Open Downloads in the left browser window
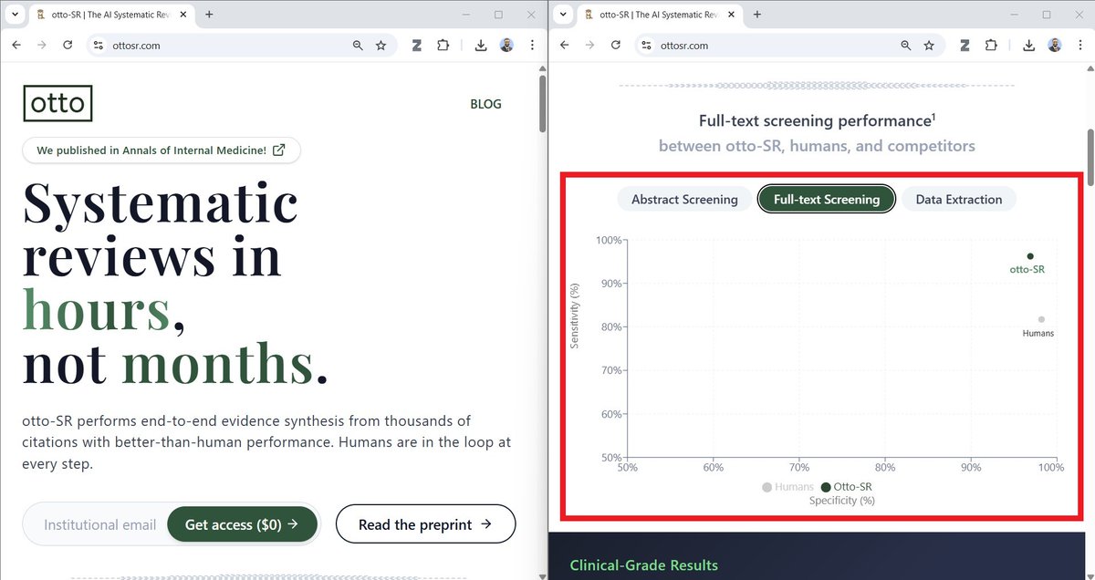The image size is (1095, 580). click(481, 46)
